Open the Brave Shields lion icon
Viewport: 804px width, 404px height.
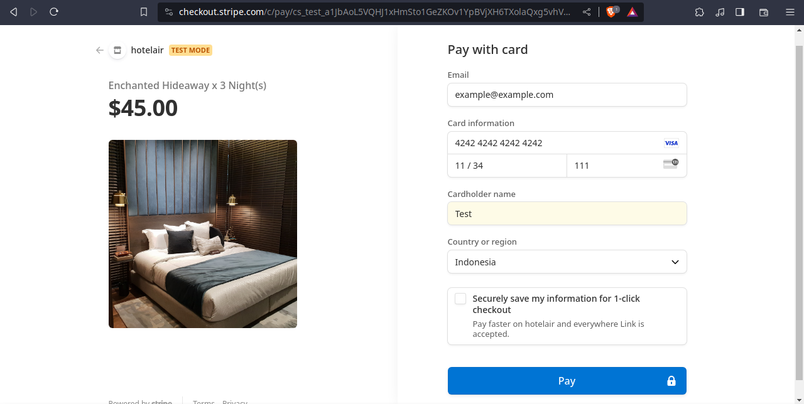pos(611,12)
